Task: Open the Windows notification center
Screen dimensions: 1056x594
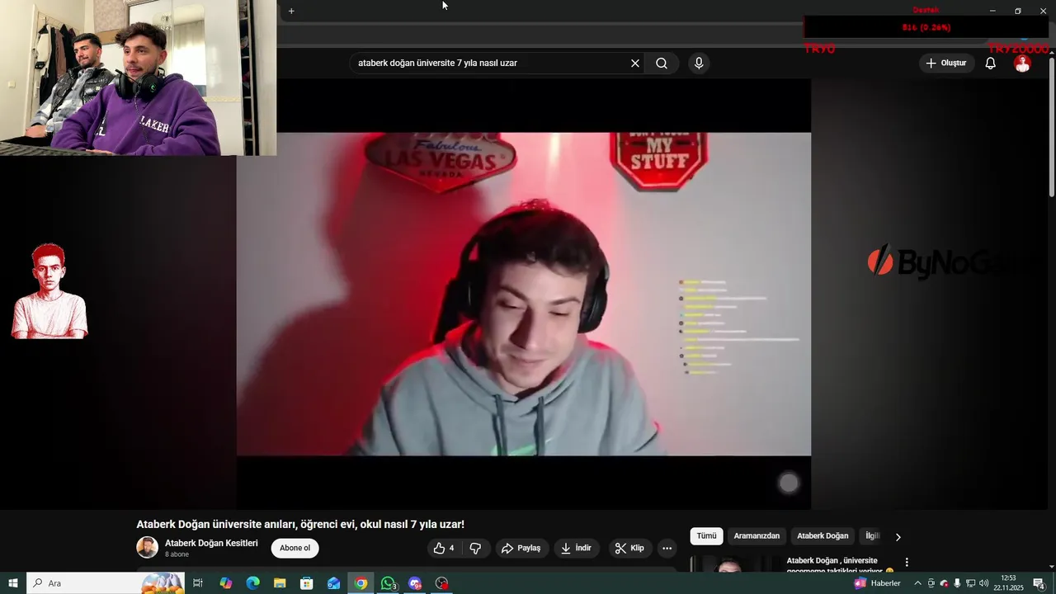Action: coord(1039,583)
